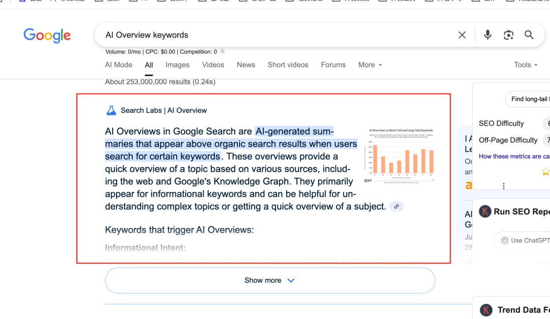The width and height of the screenshot is (550, 319).
Task: Open the Short videos tab
Action: pos(288,65)
